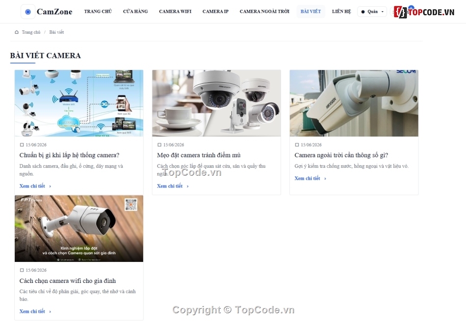Select CAMERA WIFI in navigation

pyautogui.click(x=175, y=12)
